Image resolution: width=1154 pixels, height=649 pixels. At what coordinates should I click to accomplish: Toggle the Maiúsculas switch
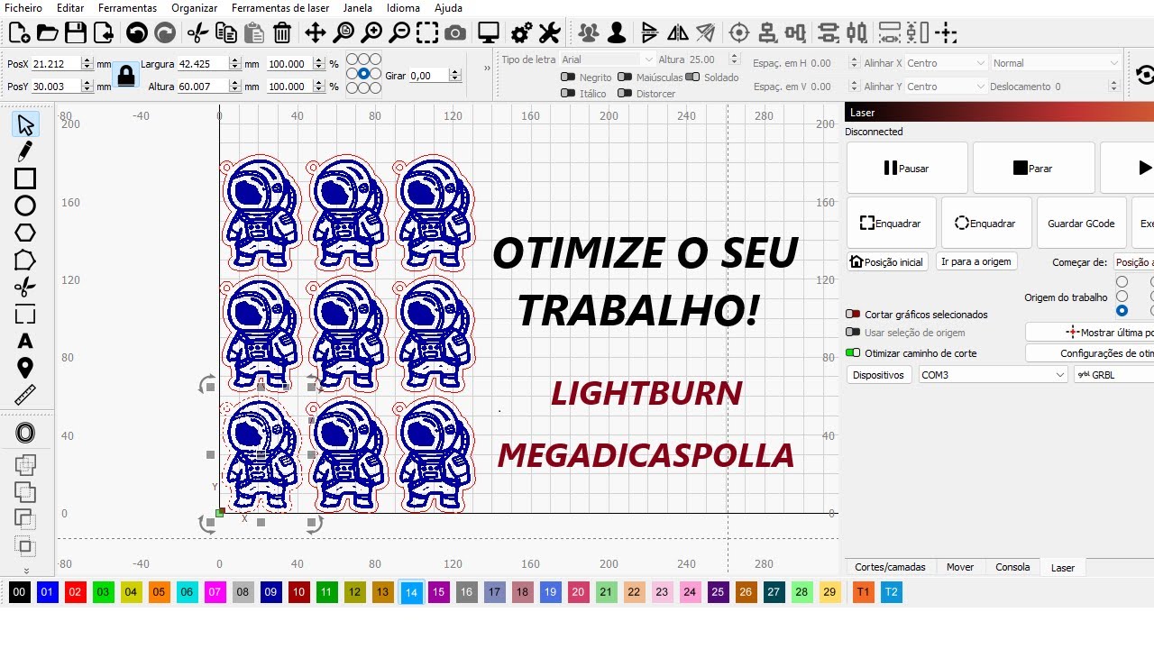pyautogui.click(x=626, y=78)
